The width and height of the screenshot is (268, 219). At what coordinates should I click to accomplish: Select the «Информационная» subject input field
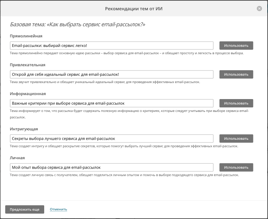(x=112, y=103)
